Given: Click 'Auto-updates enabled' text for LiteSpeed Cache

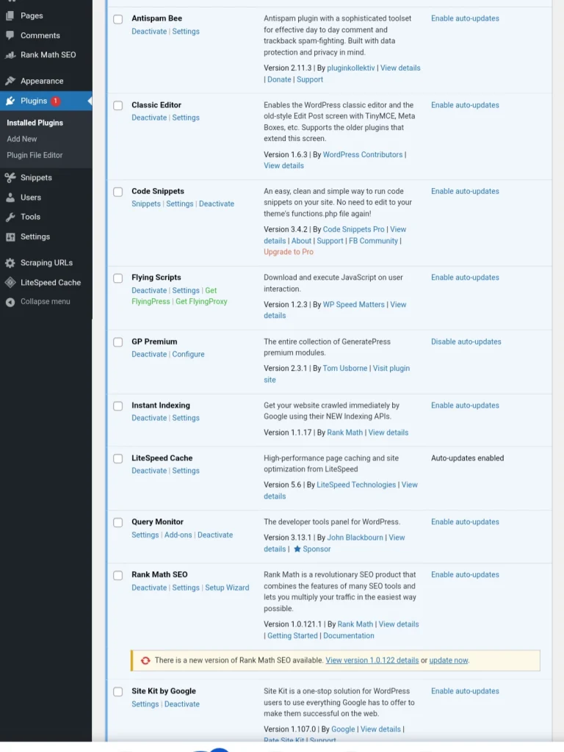Looking at the screenshot, I should 467,458.
